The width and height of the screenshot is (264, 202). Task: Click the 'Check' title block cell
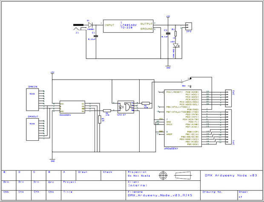113,176
